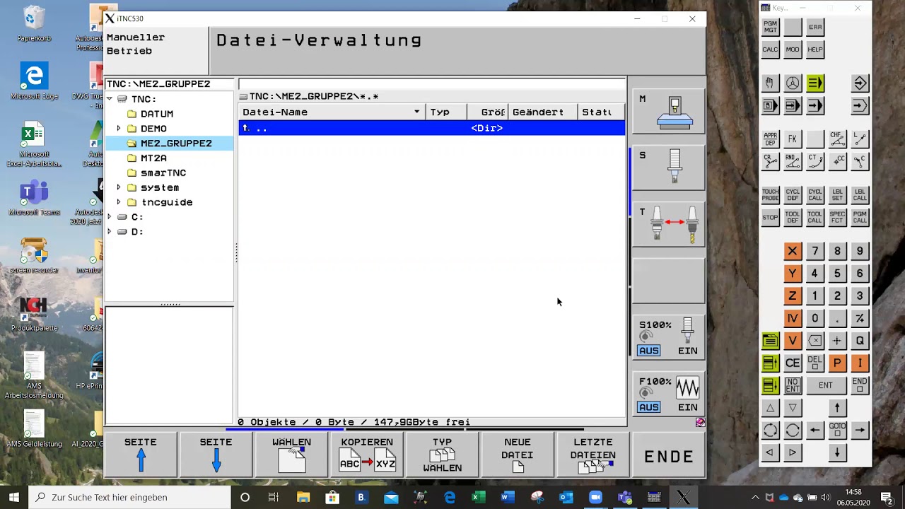This screenshot has height=509, width=905.
Task: Click the backspace key on keypad
Action: point(815,341)
